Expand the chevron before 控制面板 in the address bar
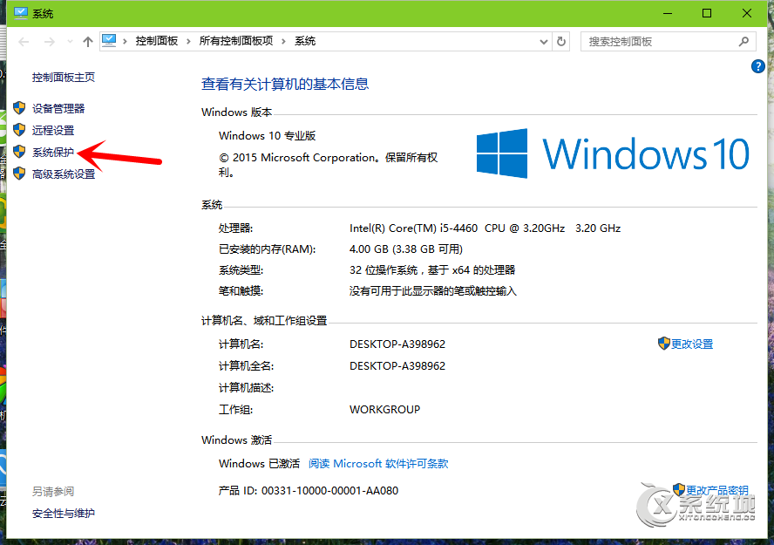Screen dimensions: 774x545 (x=125, y=42)
